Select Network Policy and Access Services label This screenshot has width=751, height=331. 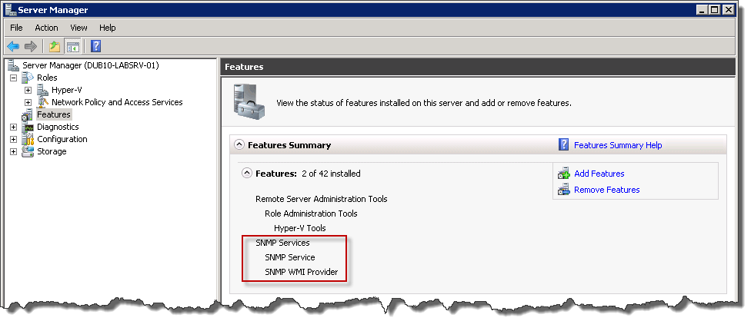tap(117, 102)
